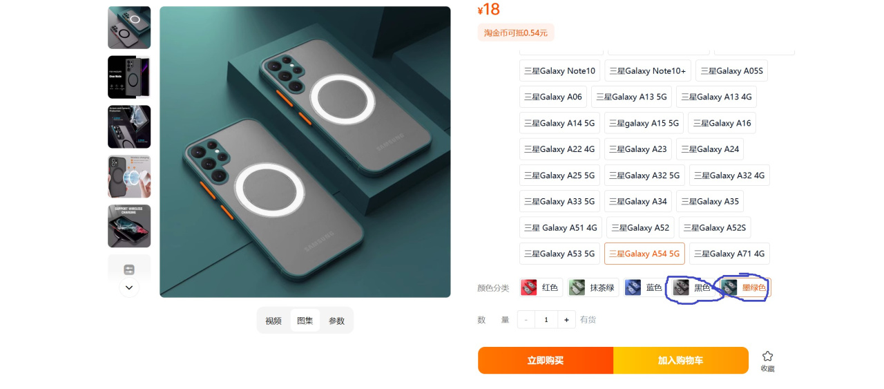This screenshot has height=389, width=884.
Task: Open the wireless charging thumbnail image
Action: pyautogui.click(x=129, y=226)
